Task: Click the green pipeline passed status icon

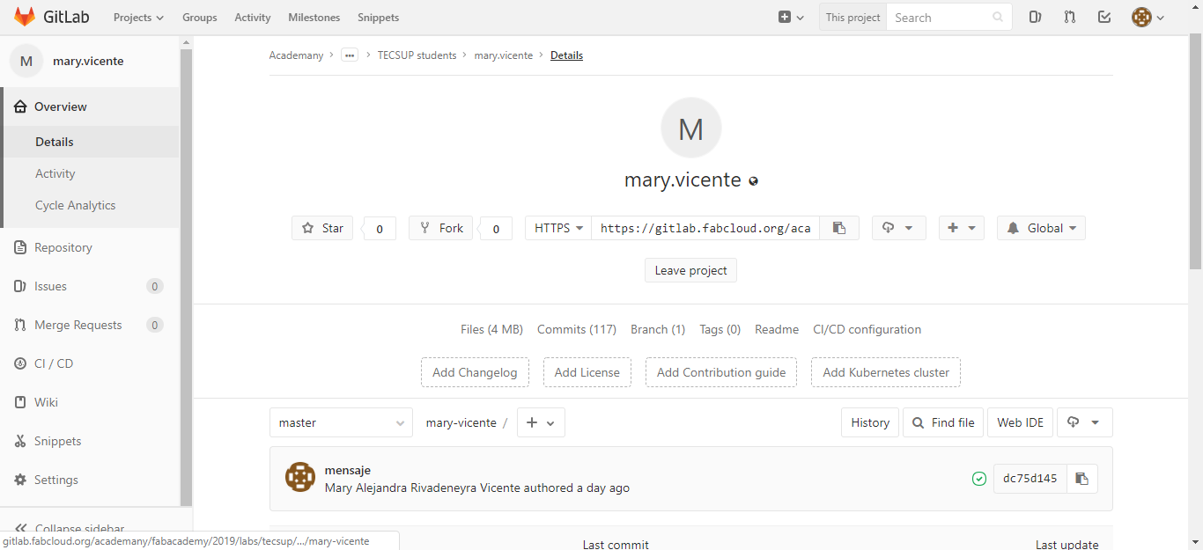Action: pos(978,479)
